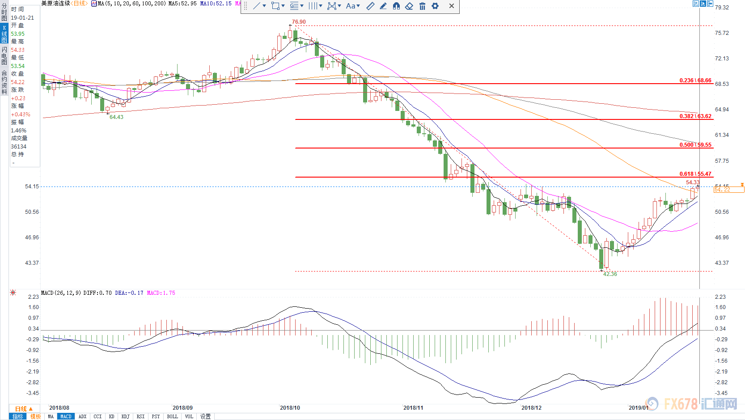
Task: Click the 0.618 \ 55.47 Fibonacci label
Action: [695, 174]
